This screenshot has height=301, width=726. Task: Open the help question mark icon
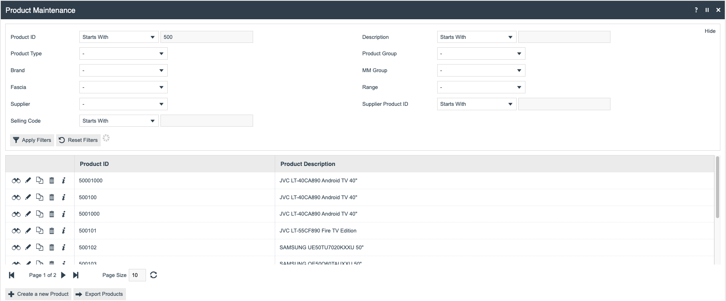click(696, 10)
